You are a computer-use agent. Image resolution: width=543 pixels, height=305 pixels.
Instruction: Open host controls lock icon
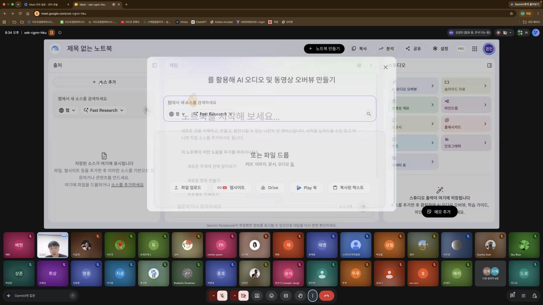[535, 295]
